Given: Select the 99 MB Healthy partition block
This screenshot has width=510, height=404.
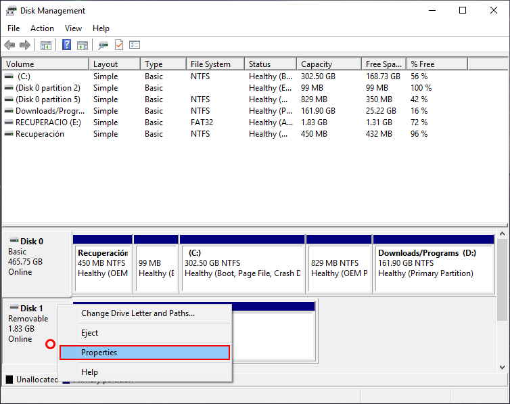Looking at the screenshot, I should 156,264.
